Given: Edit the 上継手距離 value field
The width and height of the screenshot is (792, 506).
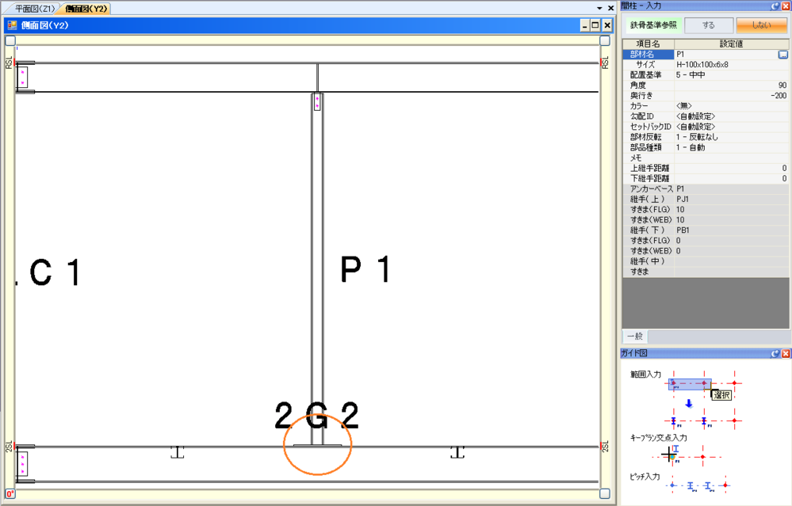Looking at the screenshot, I should click(x=732, y=169).
